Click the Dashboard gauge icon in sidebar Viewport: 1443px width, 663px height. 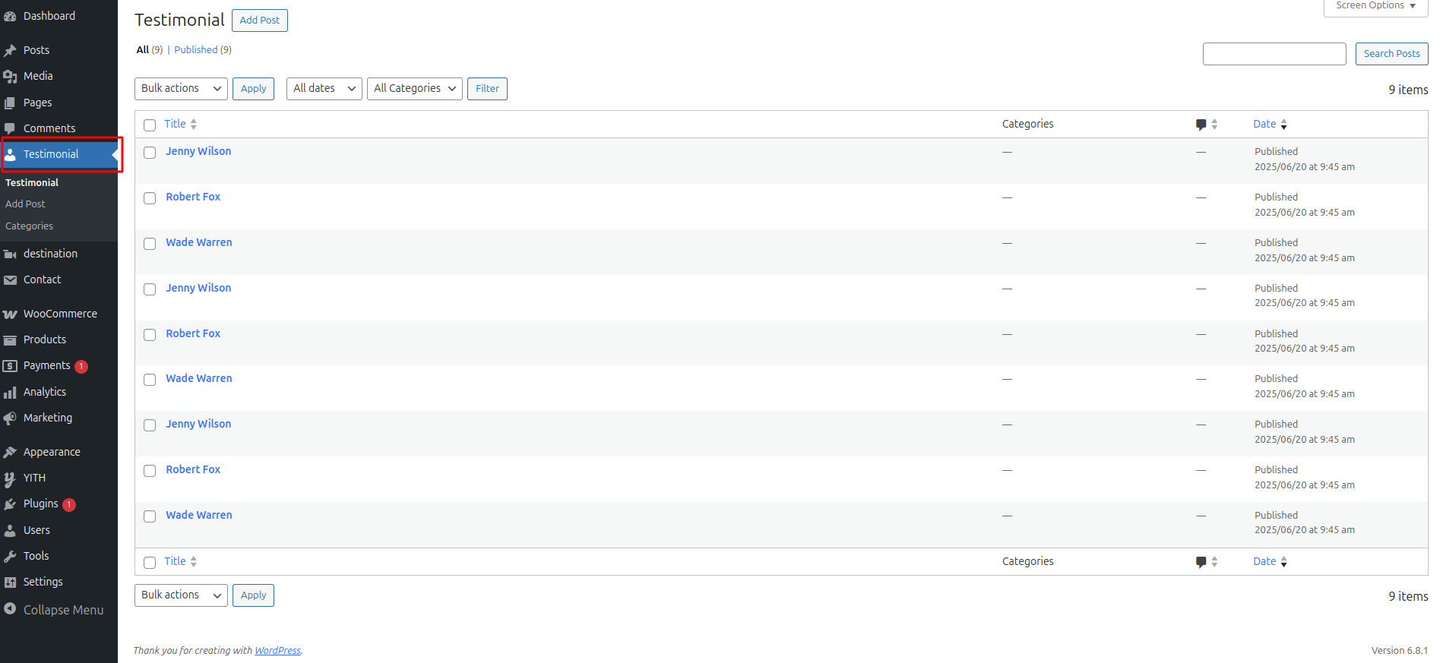(10, 16)
